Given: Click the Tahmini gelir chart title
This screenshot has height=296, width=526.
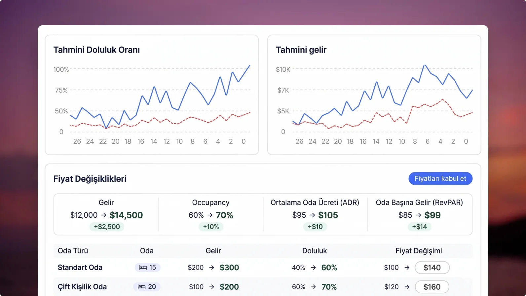Looking at the screenshot, I should pyautogui.click(x=301, y=50).
